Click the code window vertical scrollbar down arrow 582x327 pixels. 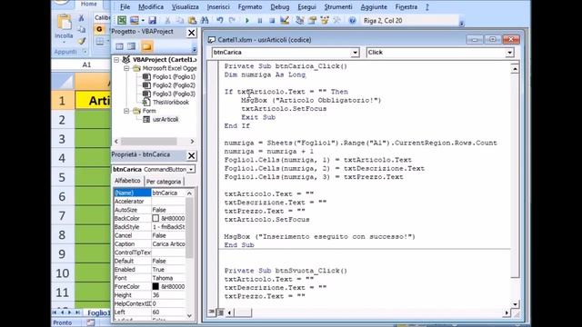tap(516, 304)
